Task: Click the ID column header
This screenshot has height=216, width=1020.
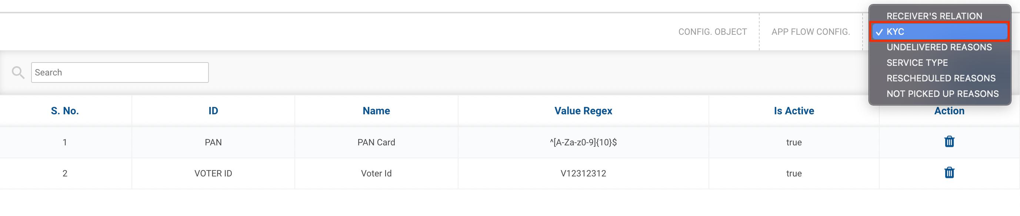Action: (213, 111)
